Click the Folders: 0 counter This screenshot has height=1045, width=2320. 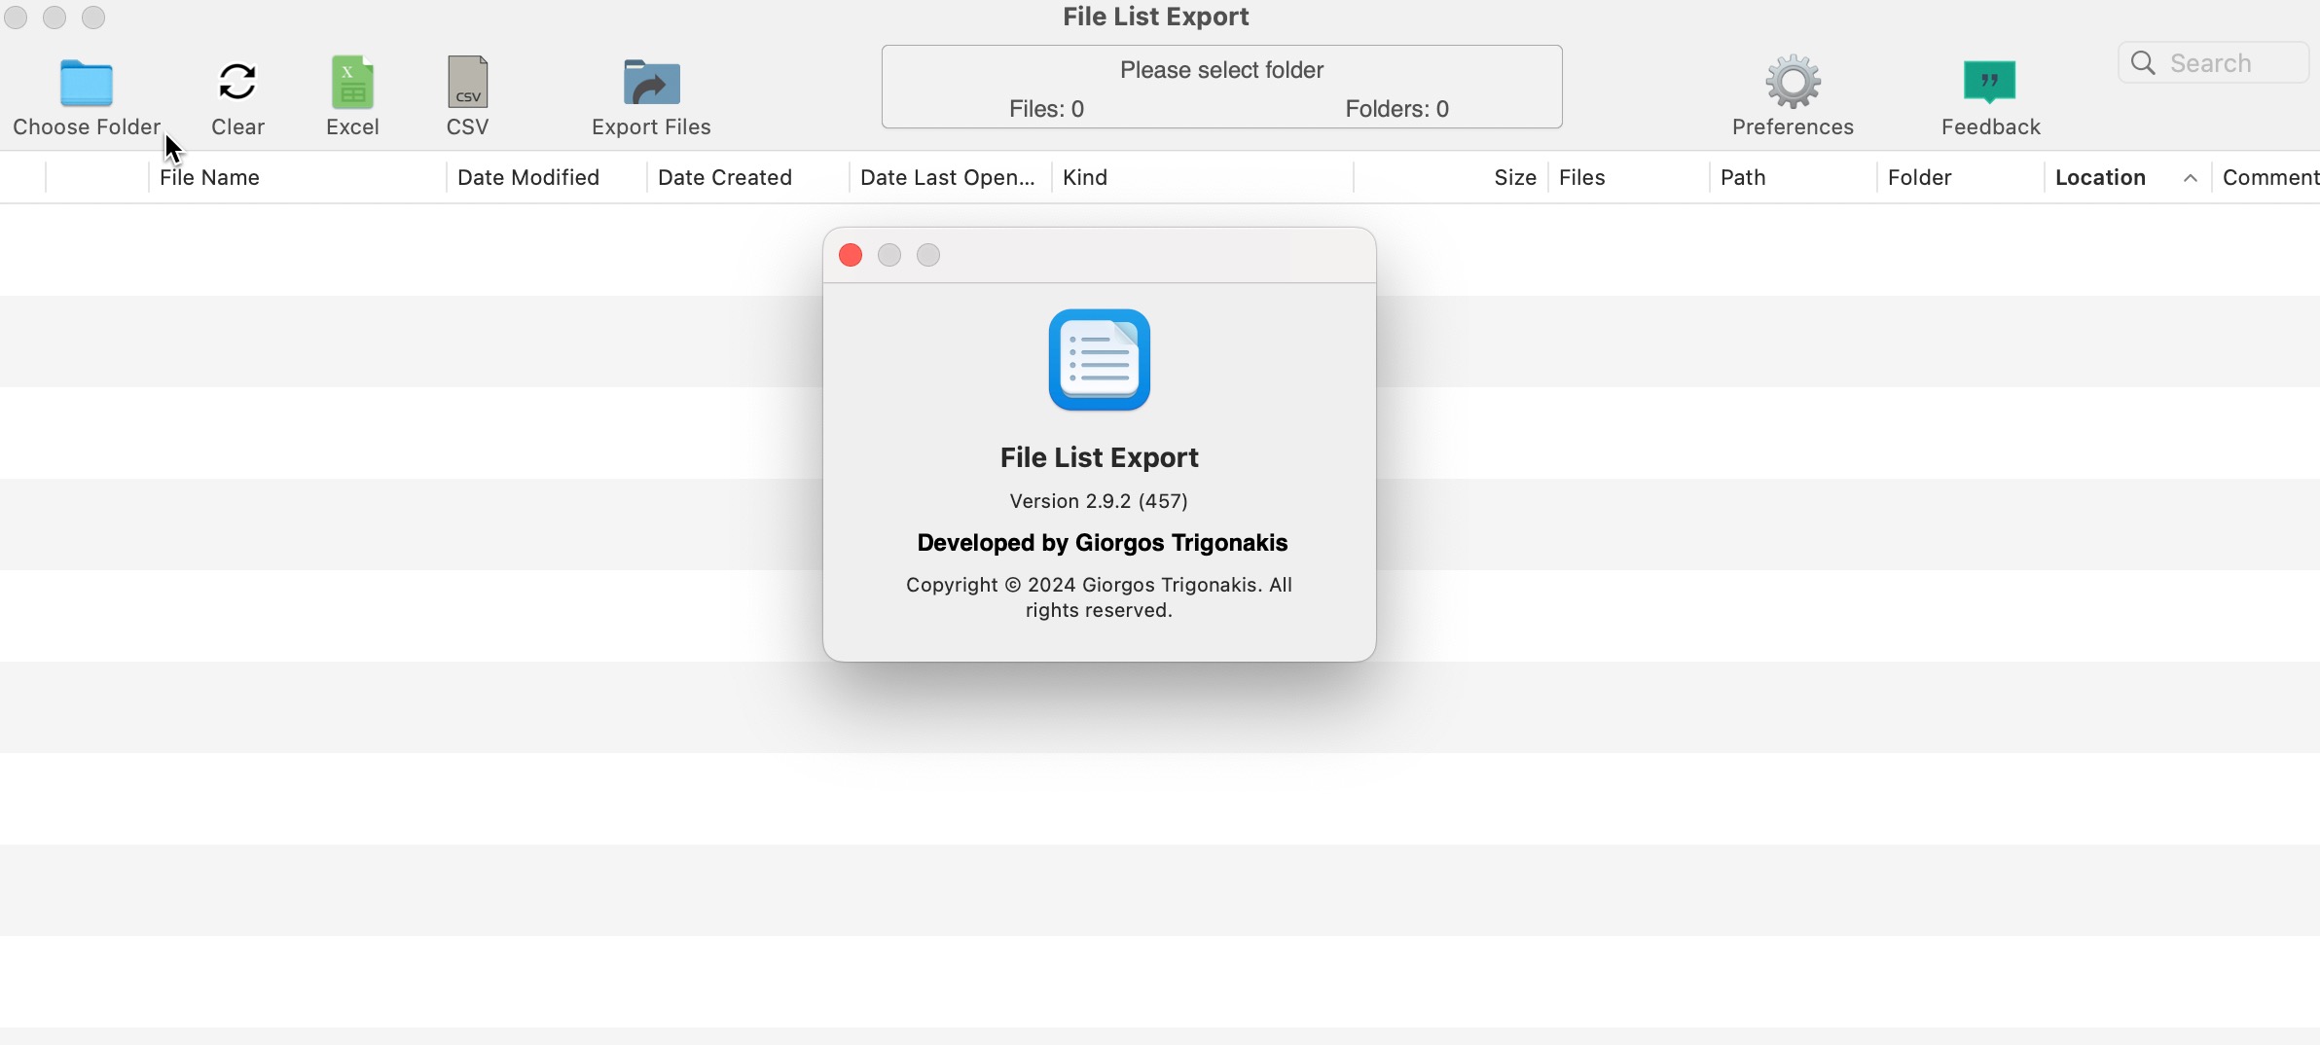click(1397, 109)
